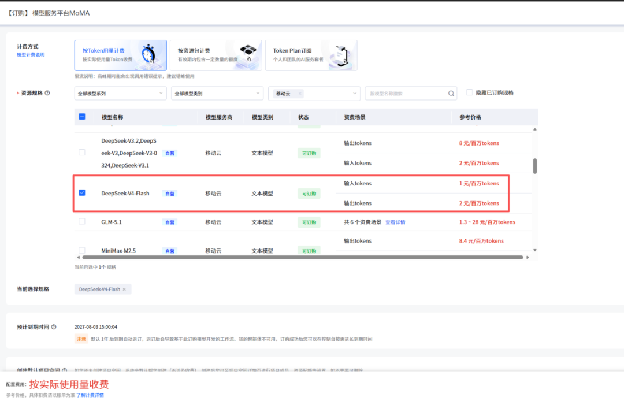The image size is (624, 401).
Task: Open the 模型计费说明 link
Action: (x=31, y=55)
